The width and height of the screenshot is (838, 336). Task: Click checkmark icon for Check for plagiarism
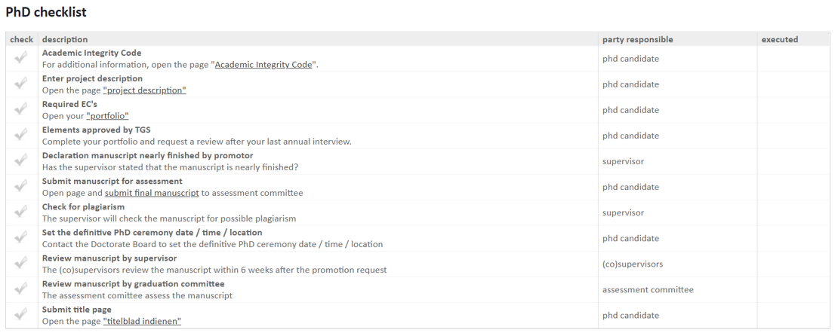click(21, 212)
